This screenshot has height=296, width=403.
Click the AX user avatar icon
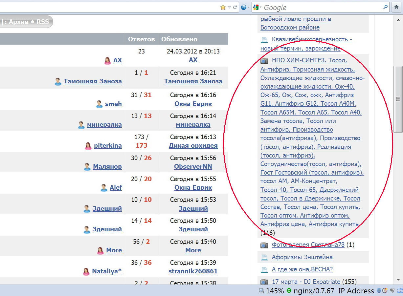click(x=107, y=60)
